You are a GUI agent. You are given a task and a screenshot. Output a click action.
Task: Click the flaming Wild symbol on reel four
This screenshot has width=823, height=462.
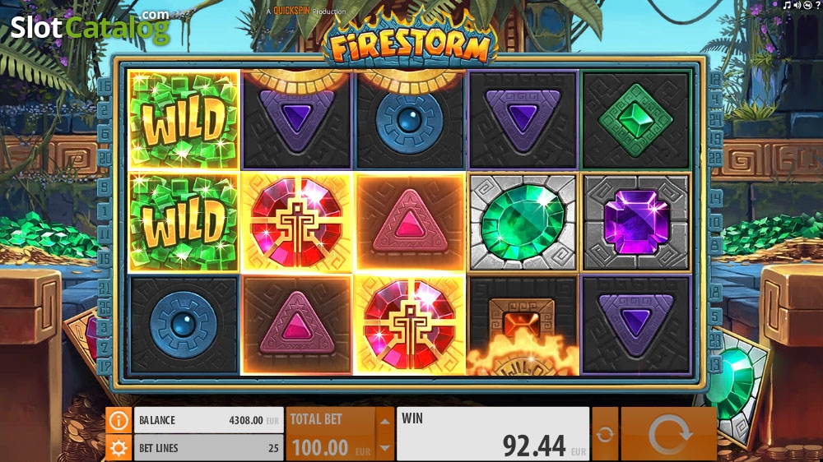click(x=523, y=326)
